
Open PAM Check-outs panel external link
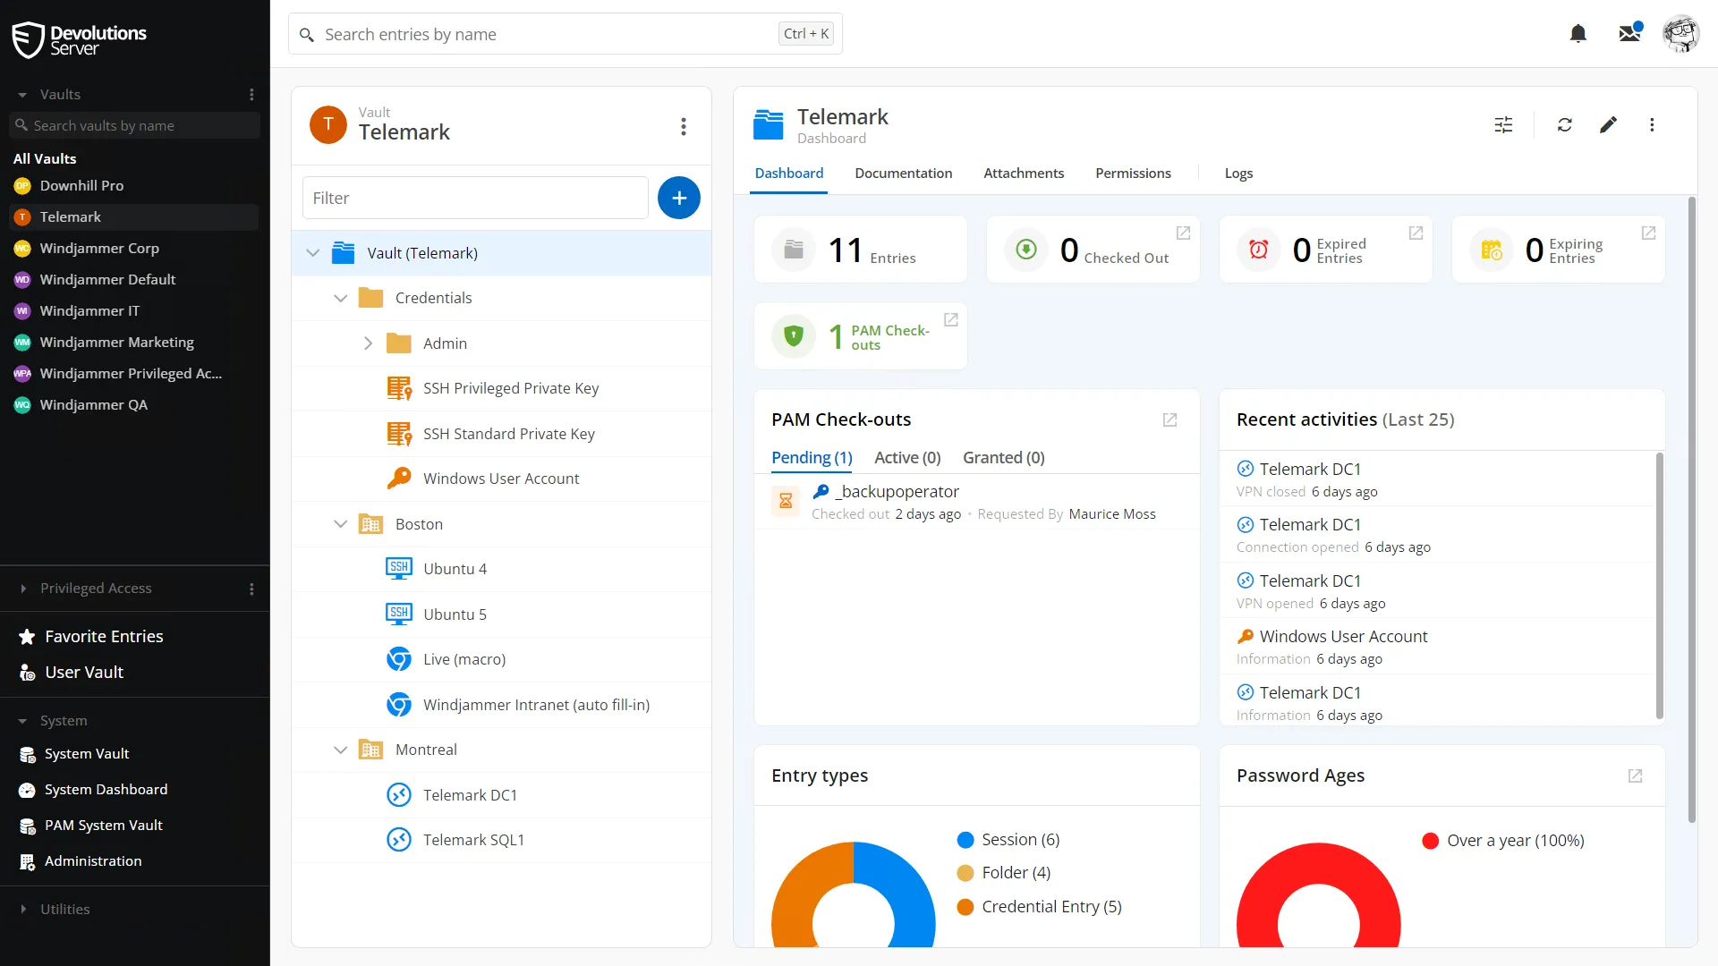click(x=1169, y=420)
